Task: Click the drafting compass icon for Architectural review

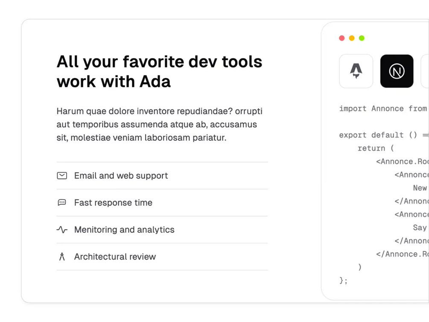Action: [x=62, y=257]
